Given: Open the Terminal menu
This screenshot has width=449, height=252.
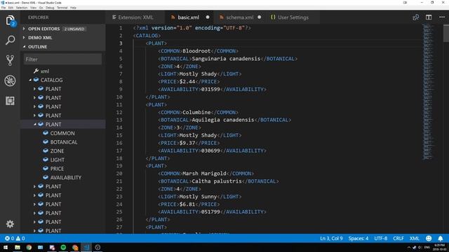Looking at the screenshot, I should coord(62,8).
